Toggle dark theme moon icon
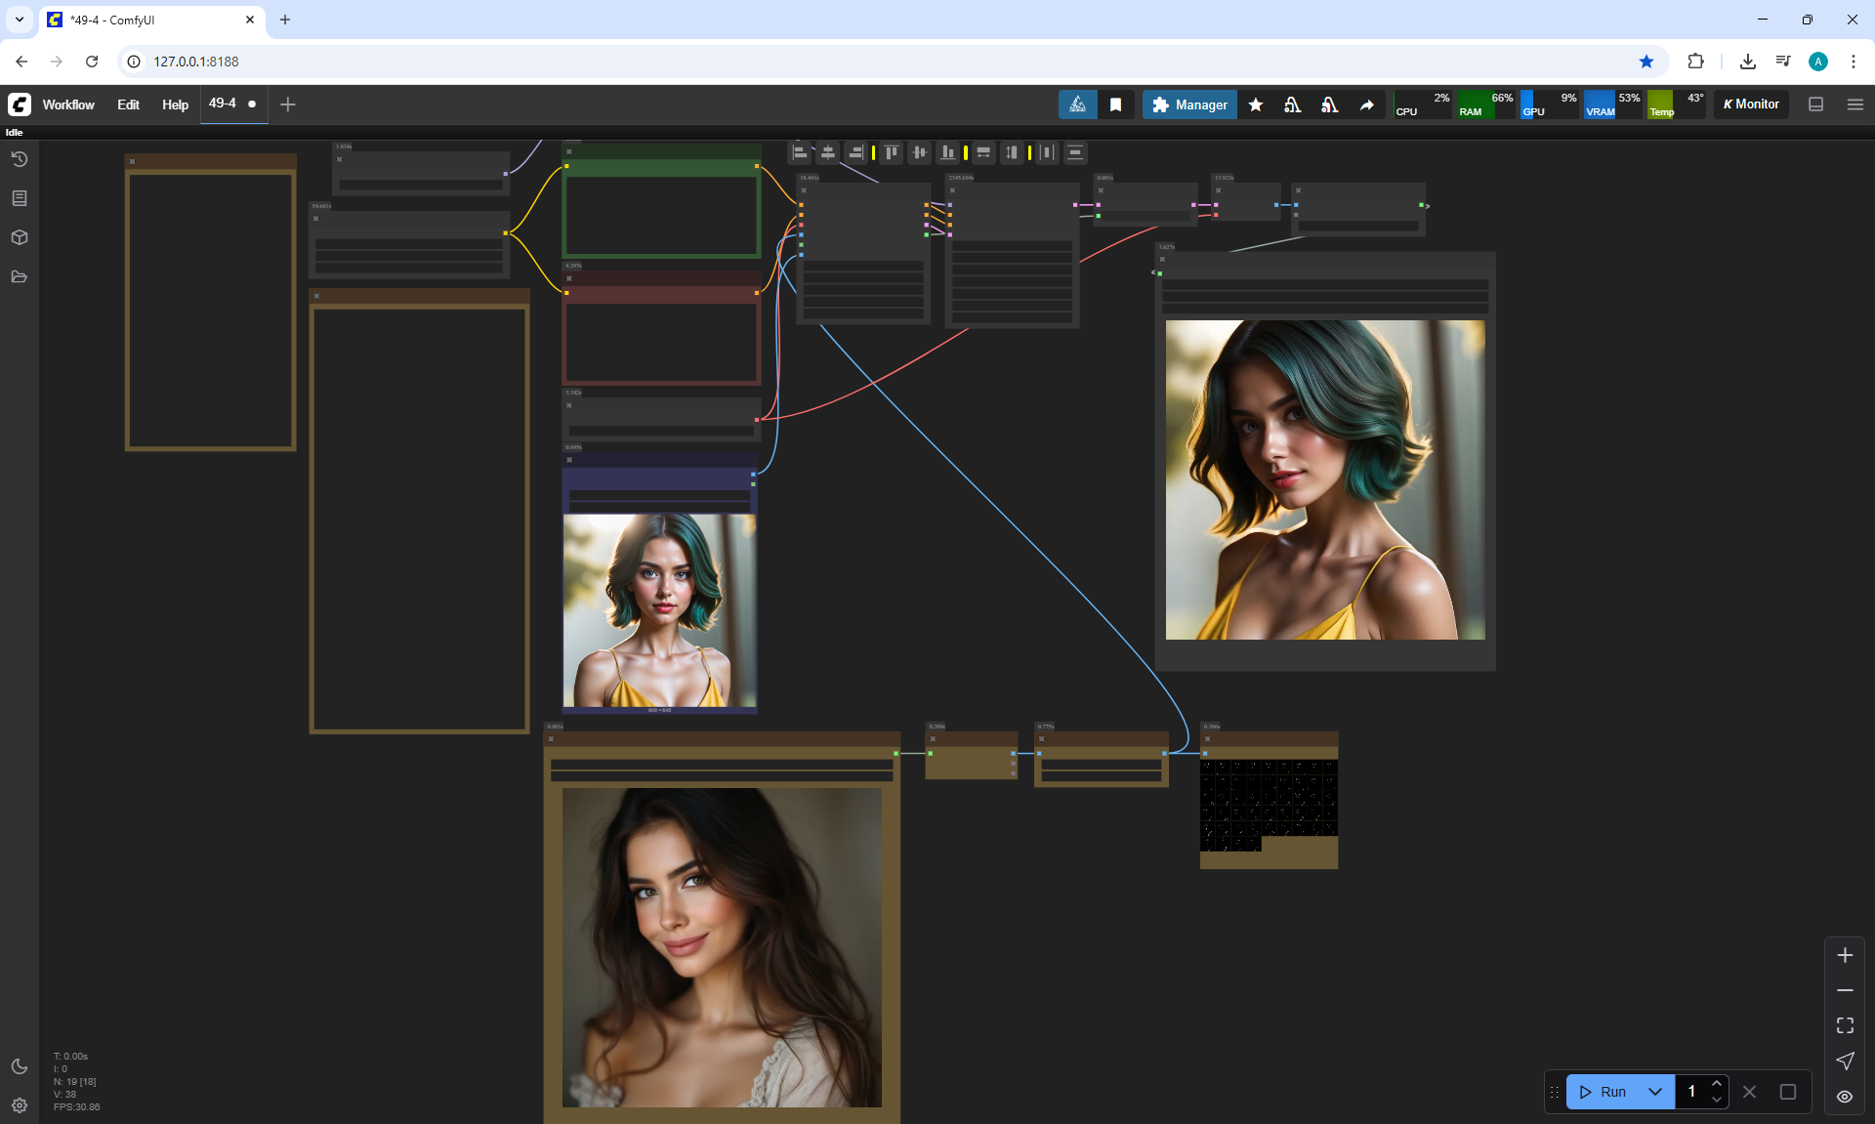The width and height of the screenshot is (1875, 1124). point(20,1066)
